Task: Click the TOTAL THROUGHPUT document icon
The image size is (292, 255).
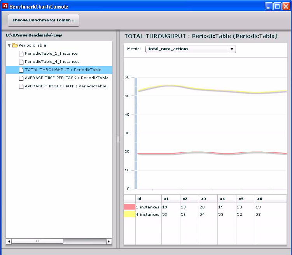Action: (x=21, y=70)
